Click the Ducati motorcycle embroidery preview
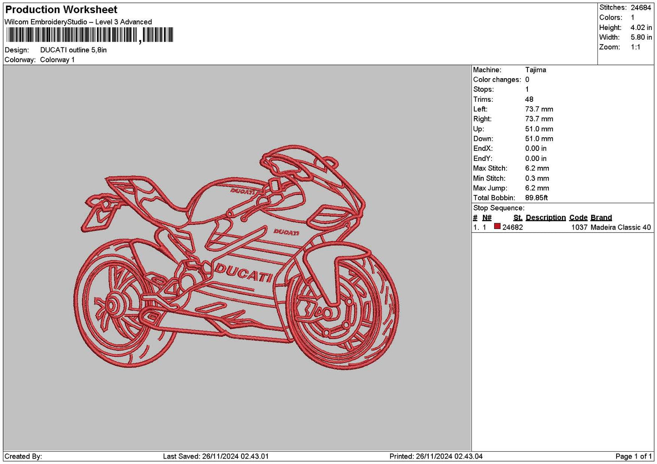 pos(236,257)
